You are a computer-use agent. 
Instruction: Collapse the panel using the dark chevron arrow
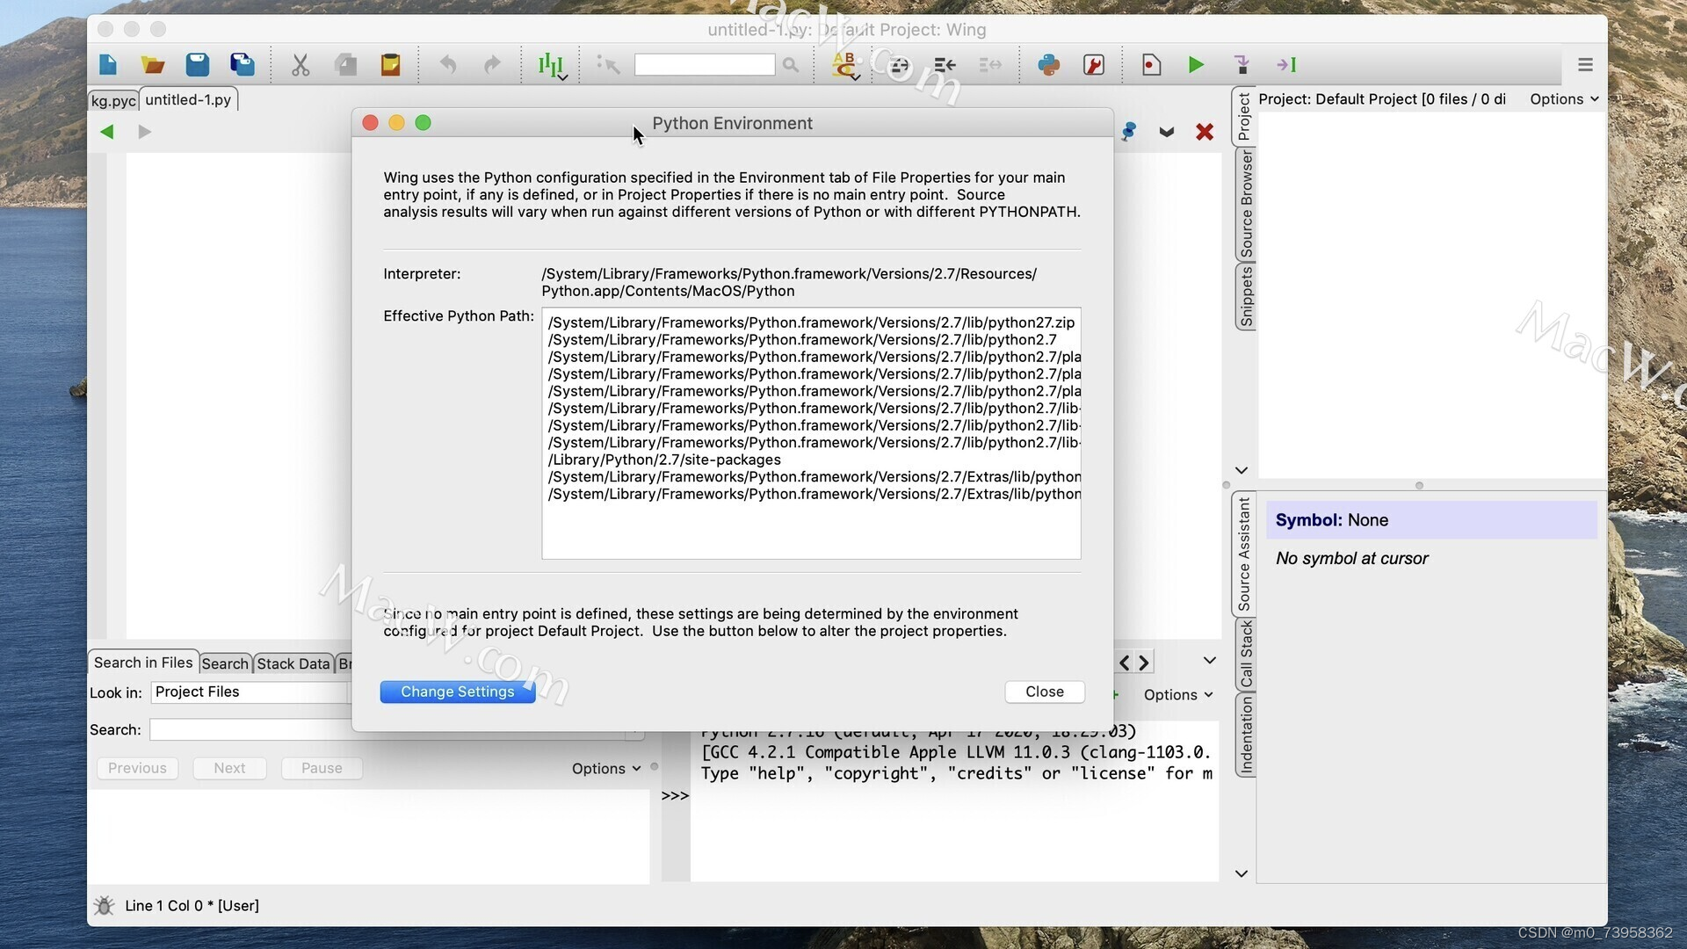1166,132
